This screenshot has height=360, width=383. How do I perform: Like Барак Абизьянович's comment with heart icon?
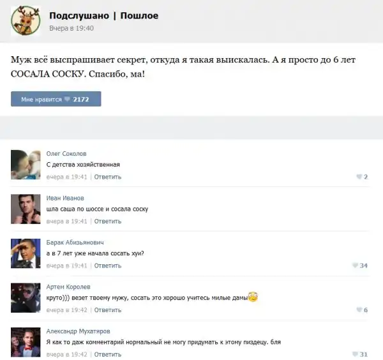[x=355, y=266]
